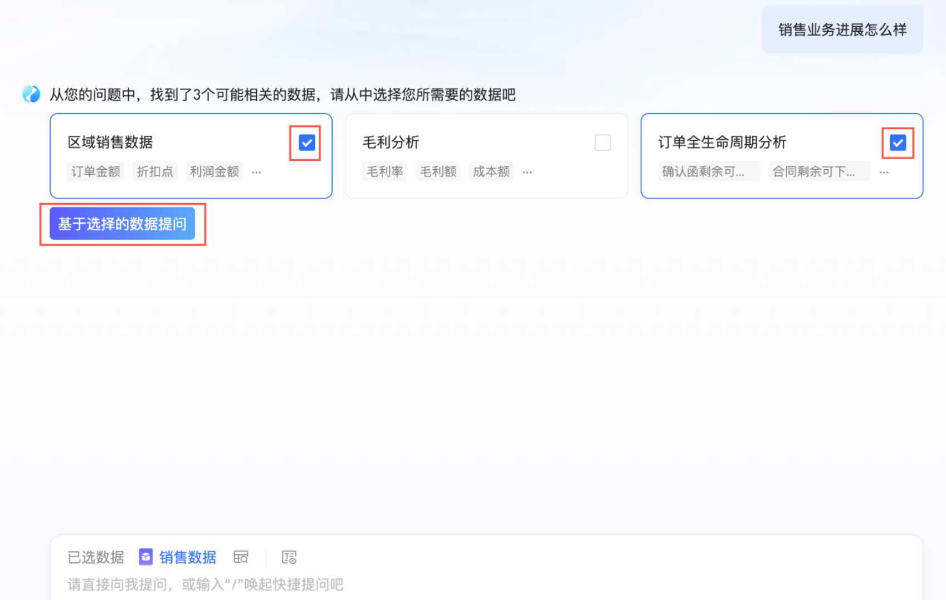
Task: Click the 毛利率 field tag
Action: [x=385, y=171]
